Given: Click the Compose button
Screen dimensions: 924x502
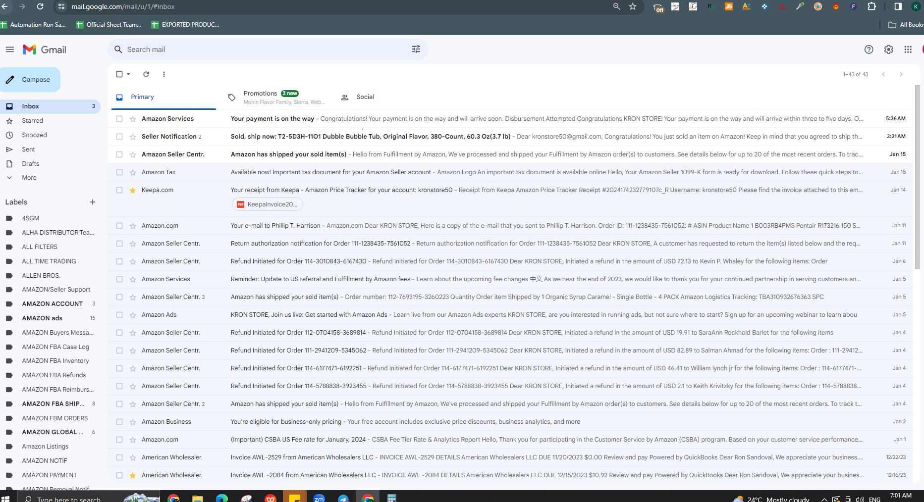Looking at the screenshot, I should 30,80.
